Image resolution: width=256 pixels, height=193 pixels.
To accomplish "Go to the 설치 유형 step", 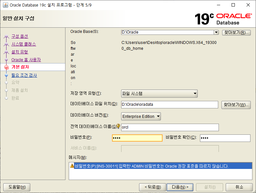I will click(20, 52).
